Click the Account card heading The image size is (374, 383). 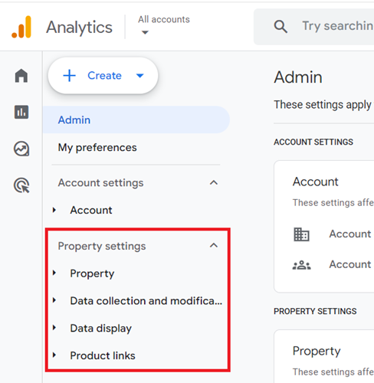point(316,182)
